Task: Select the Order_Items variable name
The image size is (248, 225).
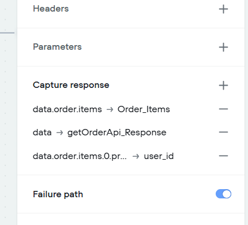Action: (144, 109)
